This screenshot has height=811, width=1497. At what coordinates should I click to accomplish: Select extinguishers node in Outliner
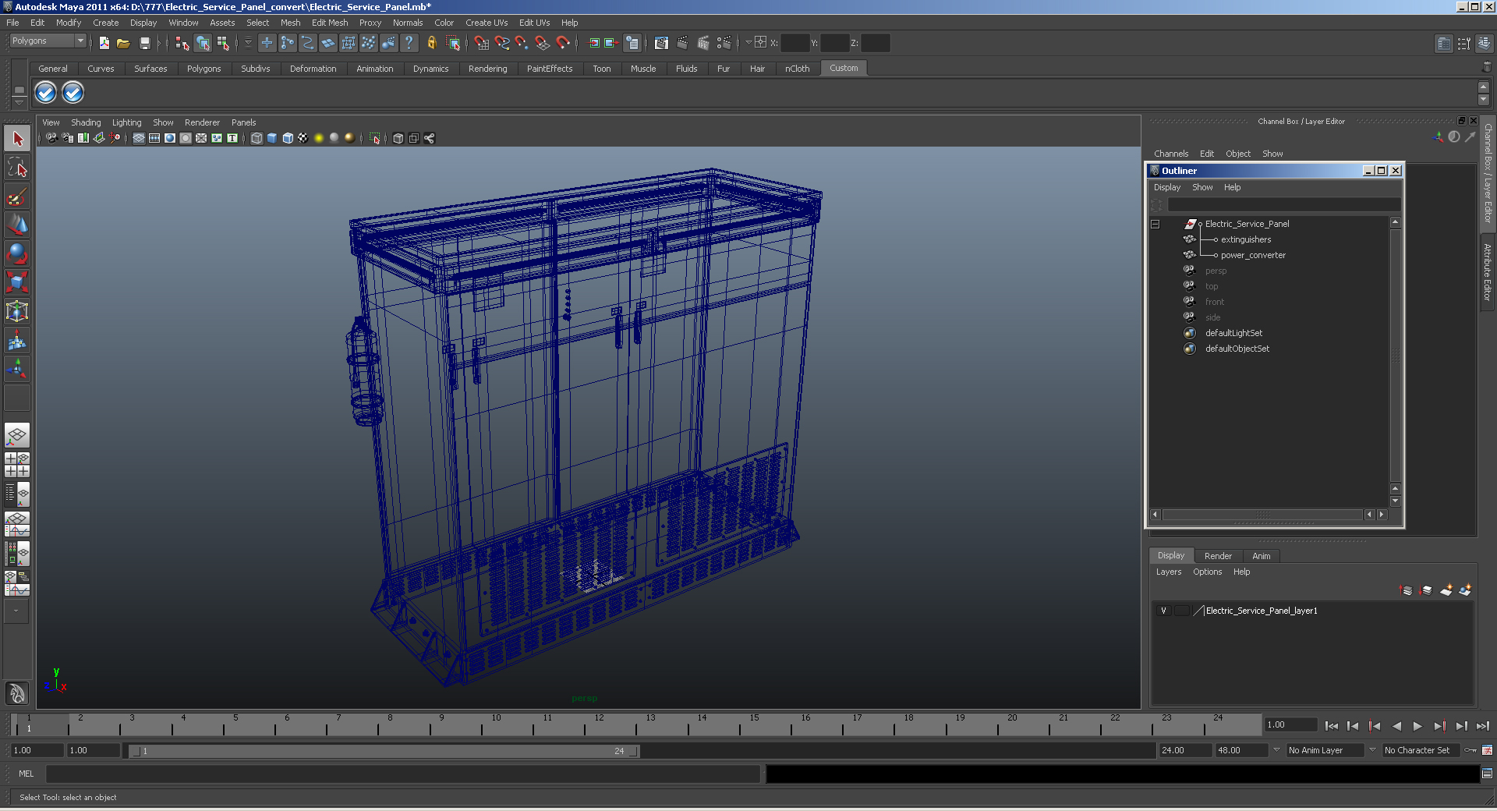point(1245,239)
